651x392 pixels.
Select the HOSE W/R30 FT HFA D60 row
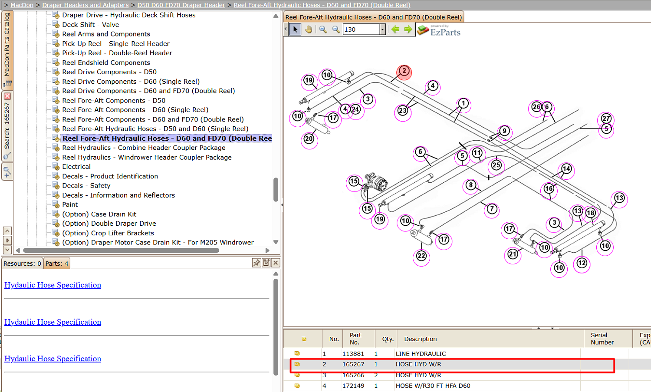tap(467, 385)
